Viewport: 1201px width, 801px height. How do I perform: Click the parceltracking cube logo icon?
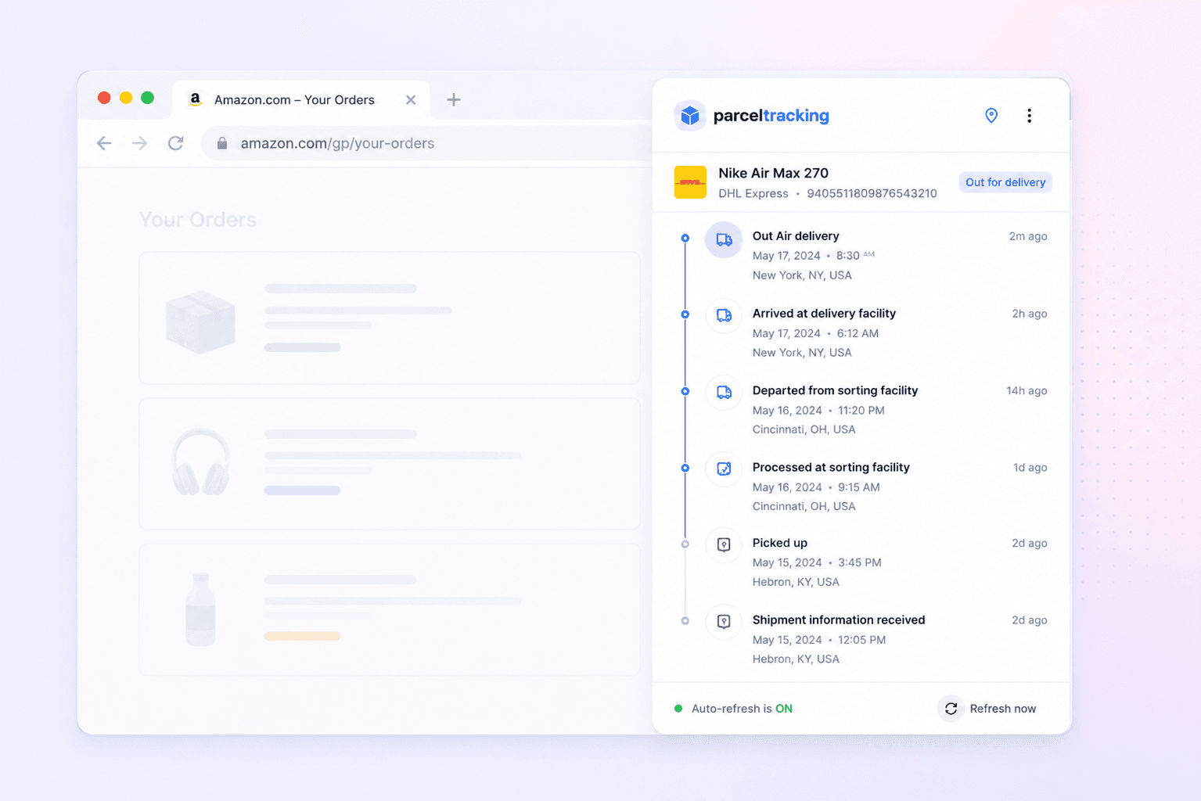(689, 116)
